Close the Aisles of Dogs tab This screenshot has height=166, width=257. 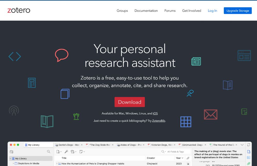144,145
